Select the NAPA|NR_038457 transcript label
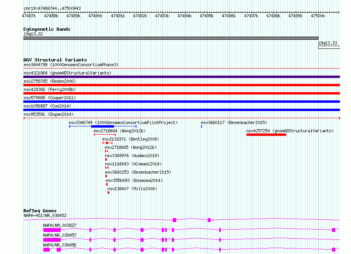Screen dimensions: 351x254 pyautogui.click(x=60, y=235)
